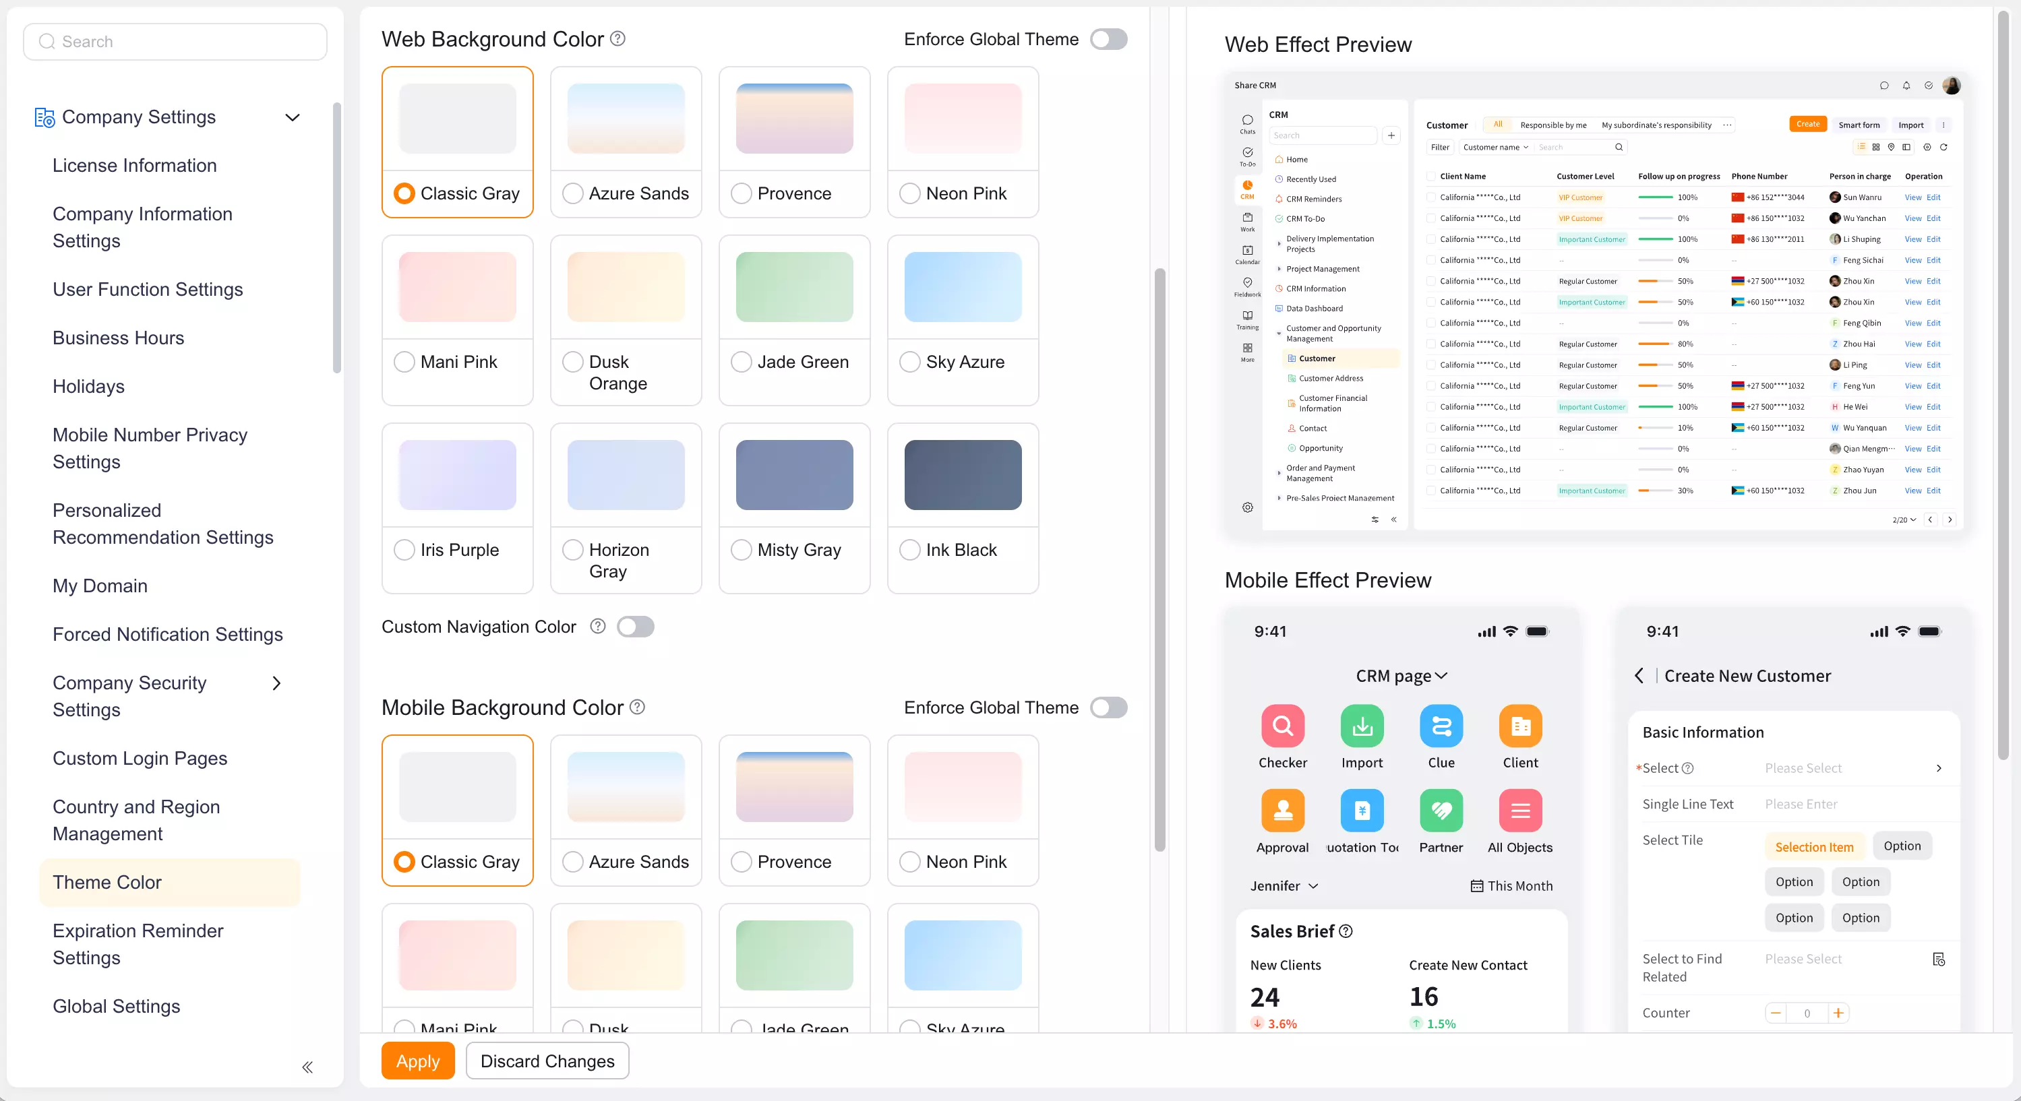The width and height of the screenshot is (2021, 1101).
Task: Click the calendar icon next to This Month
Action: pos(1476,885)
